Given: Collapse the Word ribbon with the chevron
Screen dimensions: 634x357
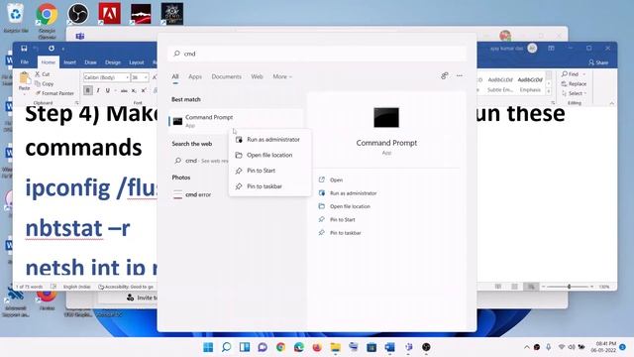Looking at the screenshot, I should [612, 103].
